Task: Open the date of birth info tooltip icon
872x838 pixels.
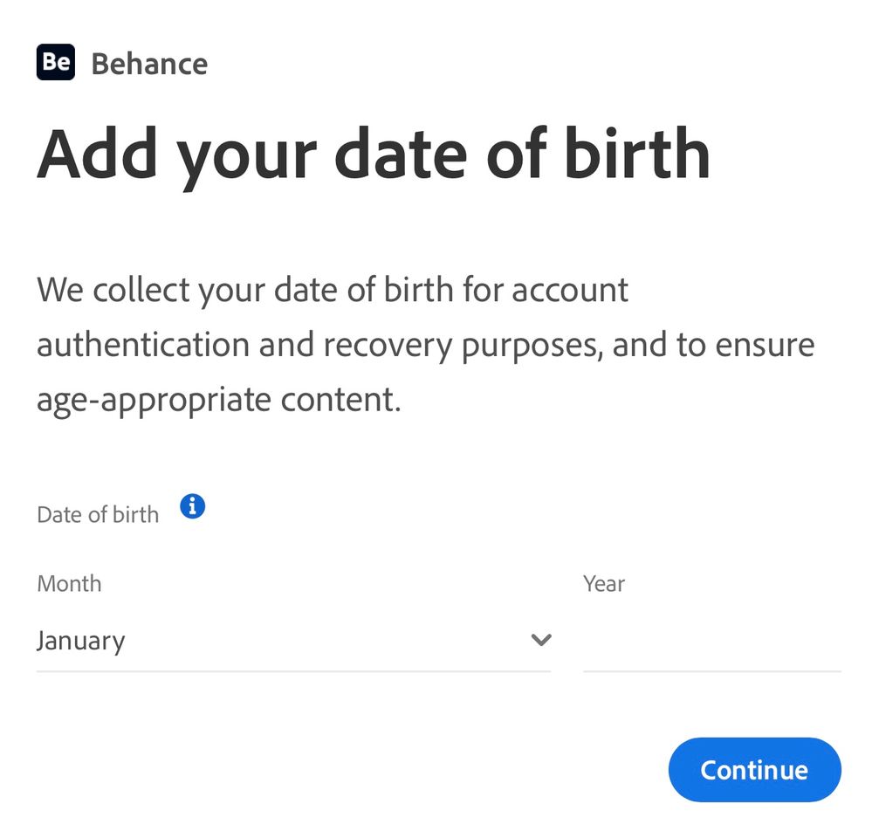Action: coord(192,506)
